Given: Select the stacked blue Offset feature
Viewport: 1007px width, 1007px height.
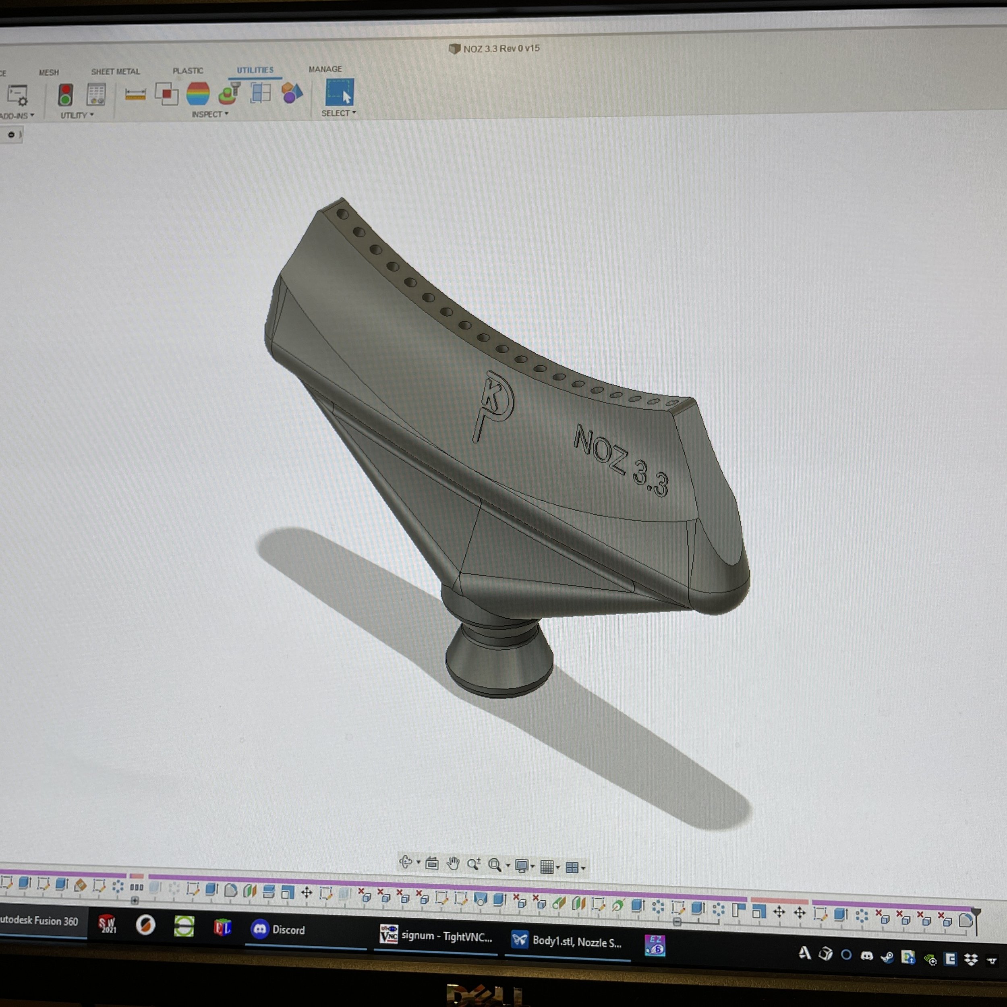Looking at the screenshot, I should 268,891.
